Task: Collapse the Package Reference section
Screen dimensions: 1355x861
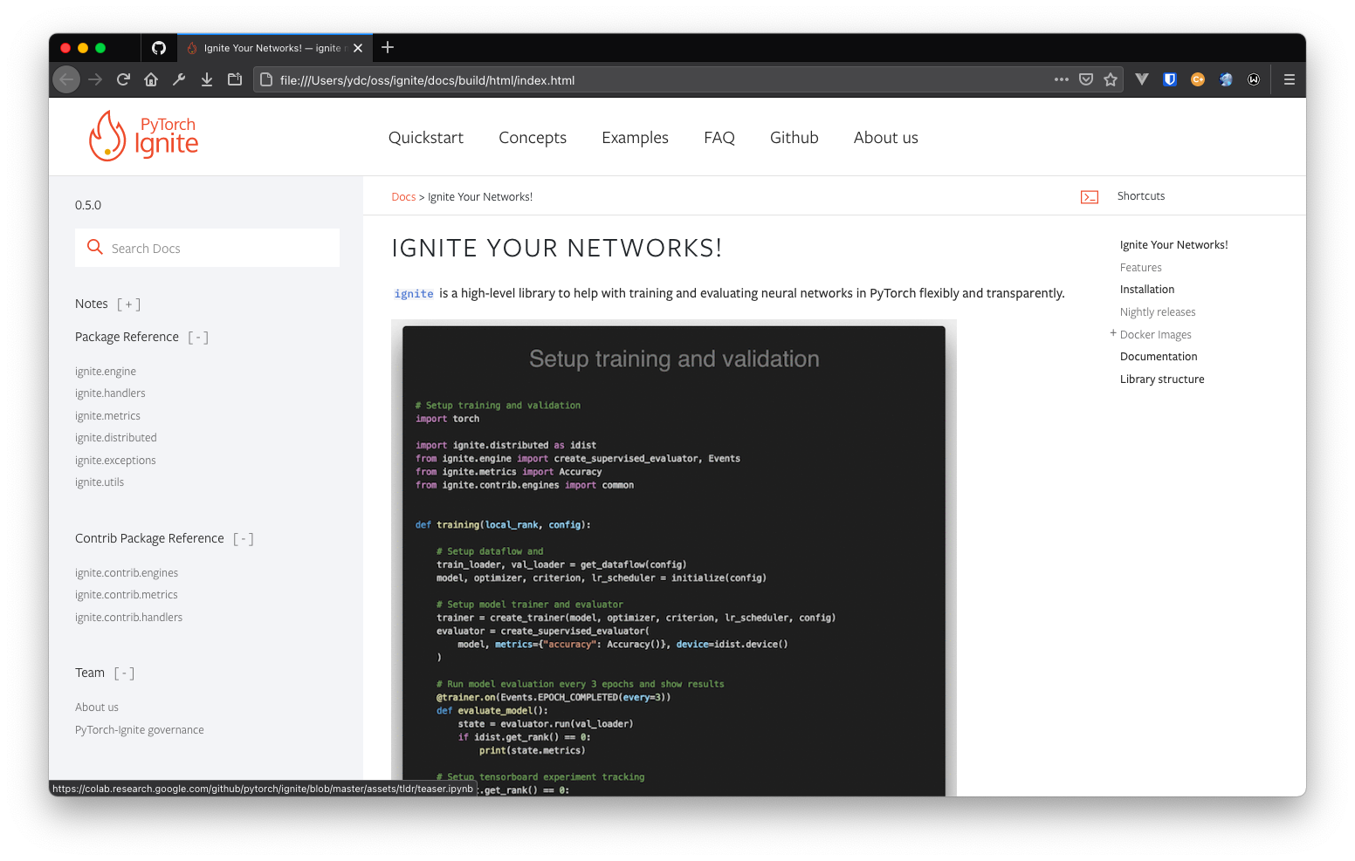Action: [x=198, y=338]
